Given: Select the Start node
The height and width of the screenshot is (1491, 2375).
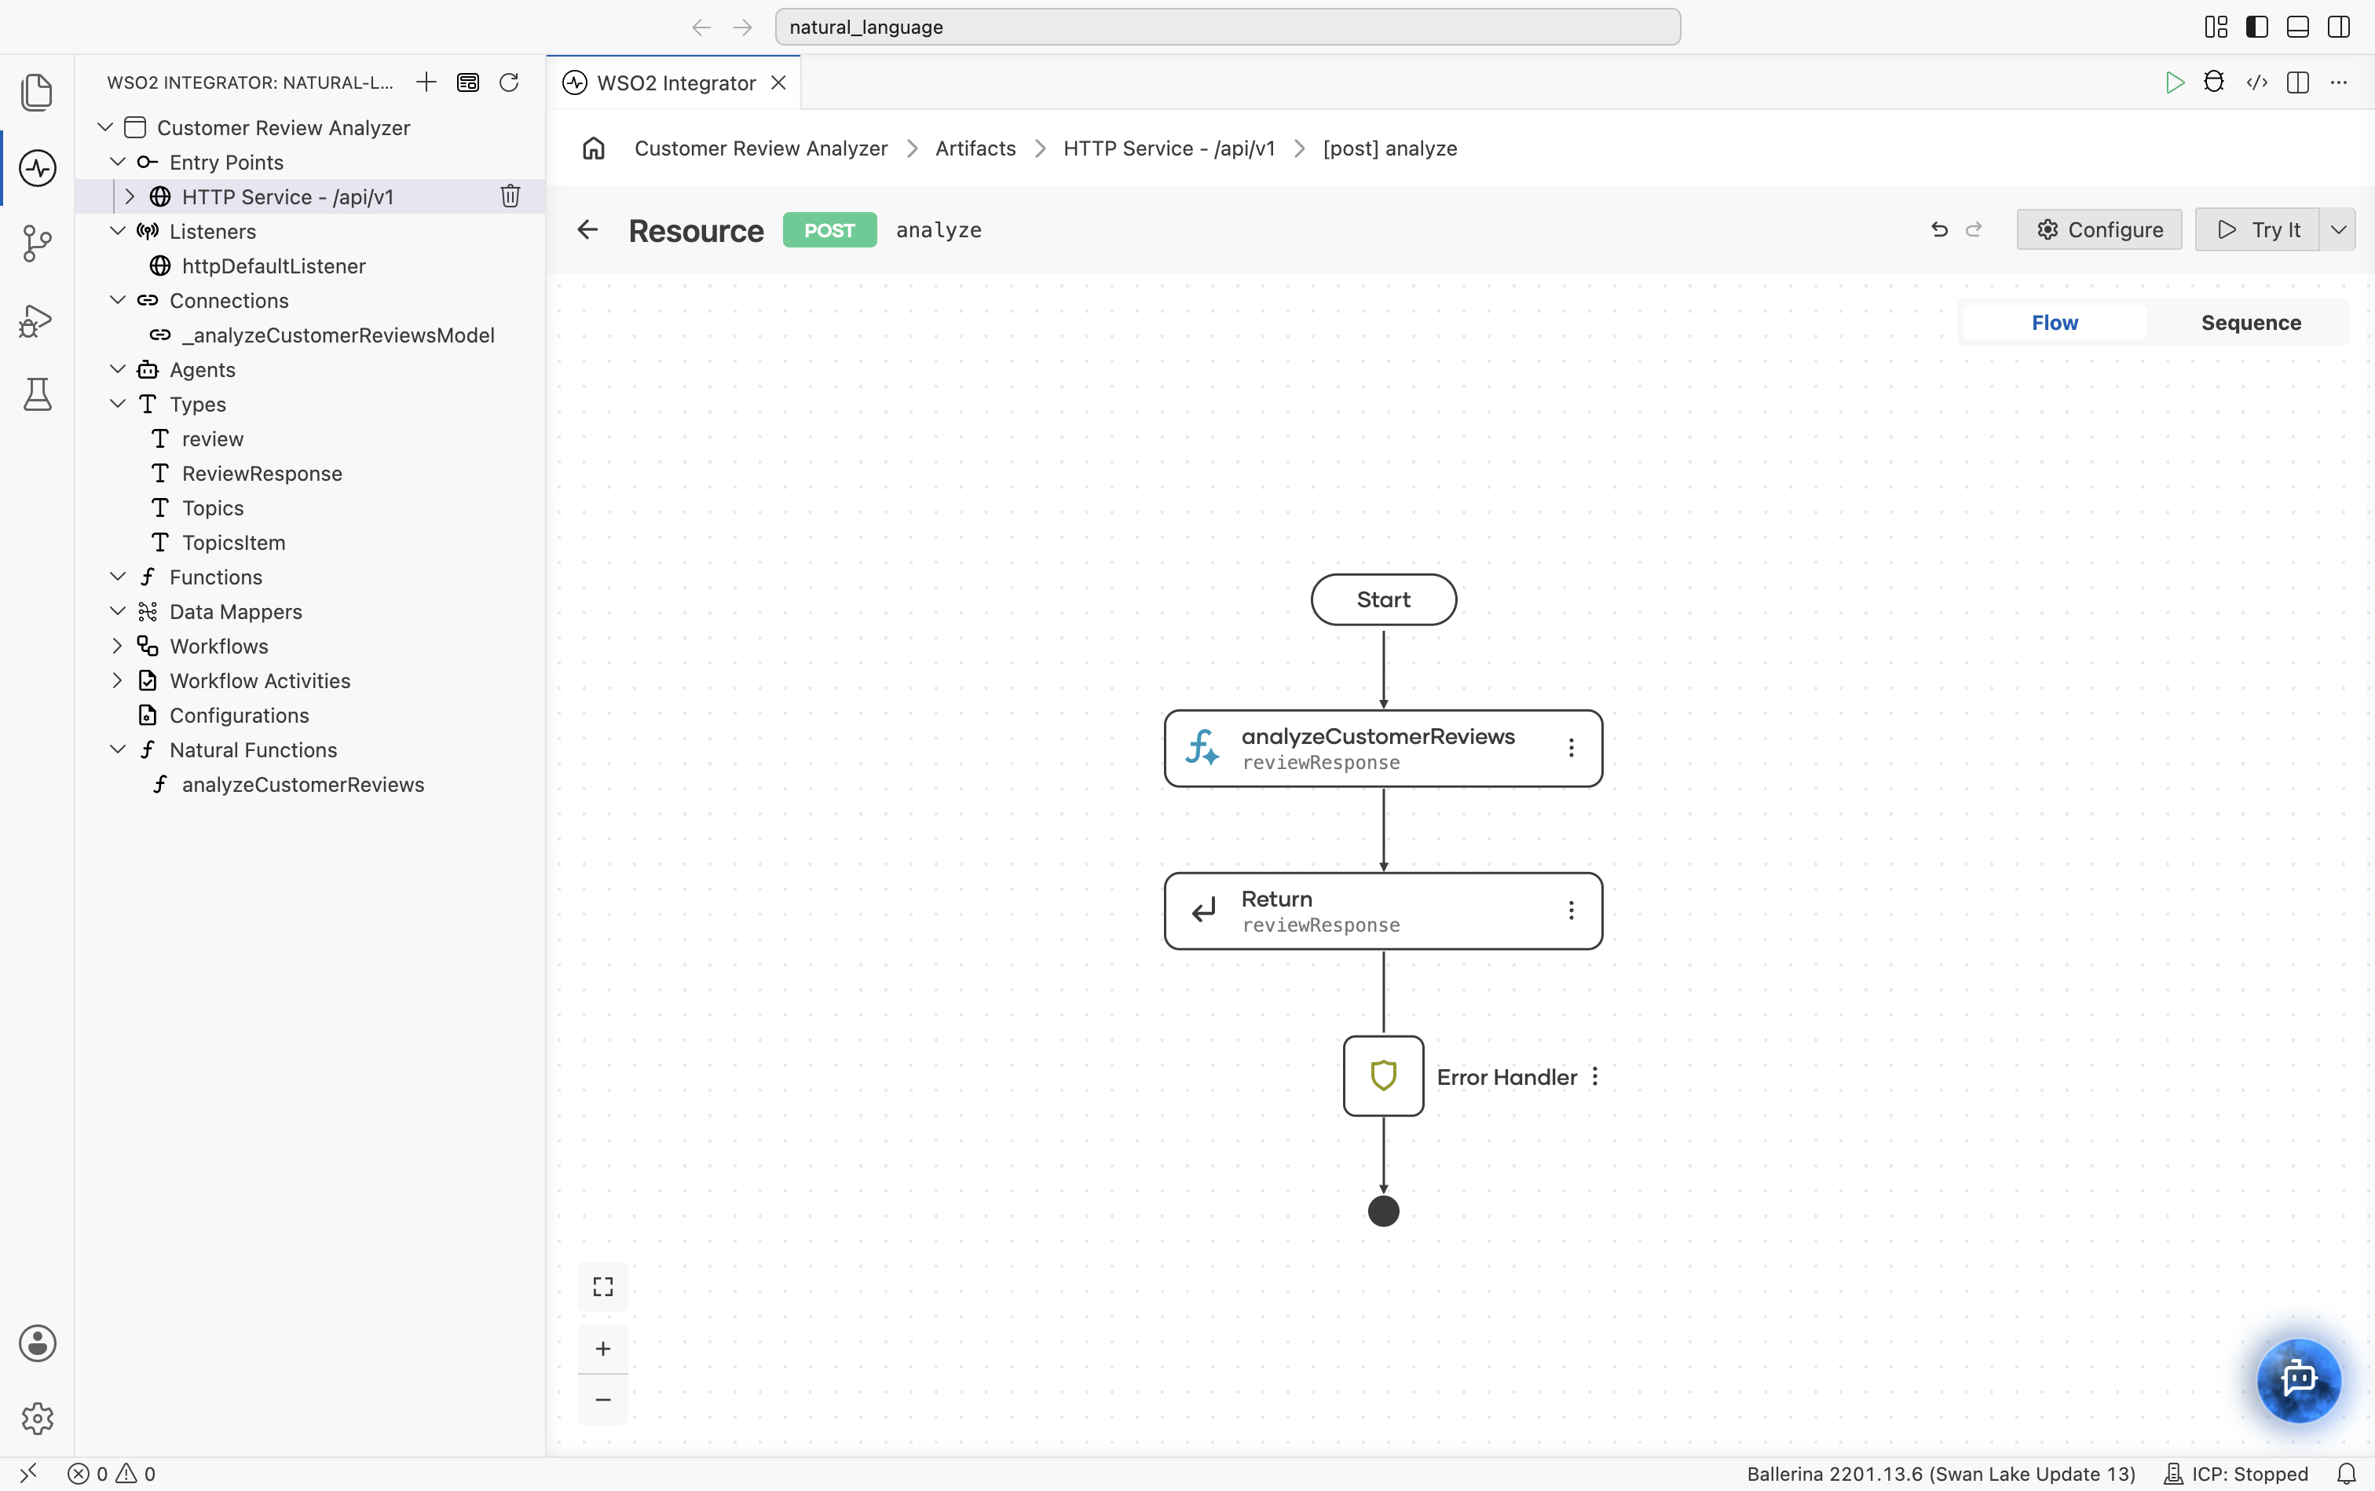Looking at the screenshot, I should (1383, 599).
